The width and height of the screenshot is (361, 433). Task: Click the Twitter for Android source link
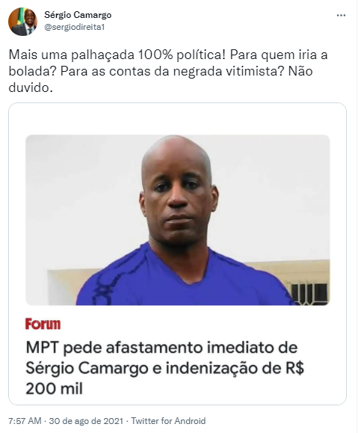168,421
